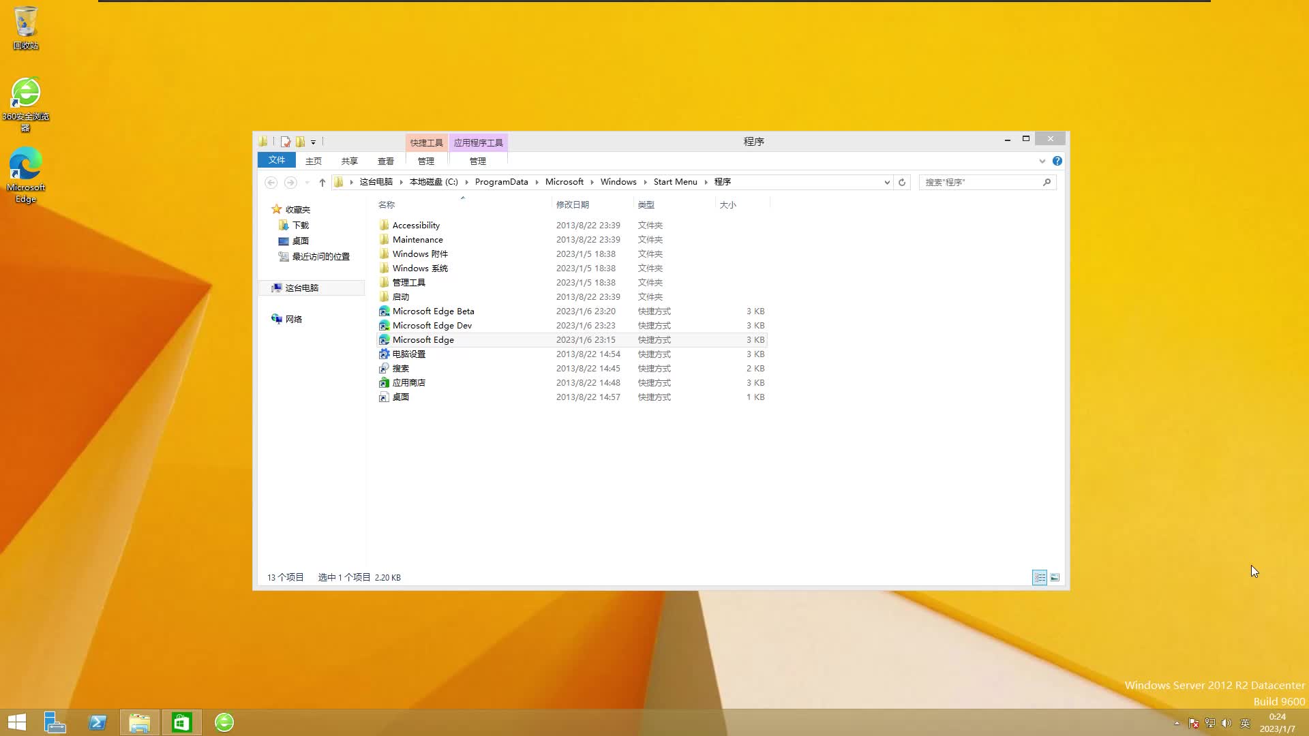Click the Properties icon in quick access toolbar
The image size is (1309, 736).
(x=286, y=142)
